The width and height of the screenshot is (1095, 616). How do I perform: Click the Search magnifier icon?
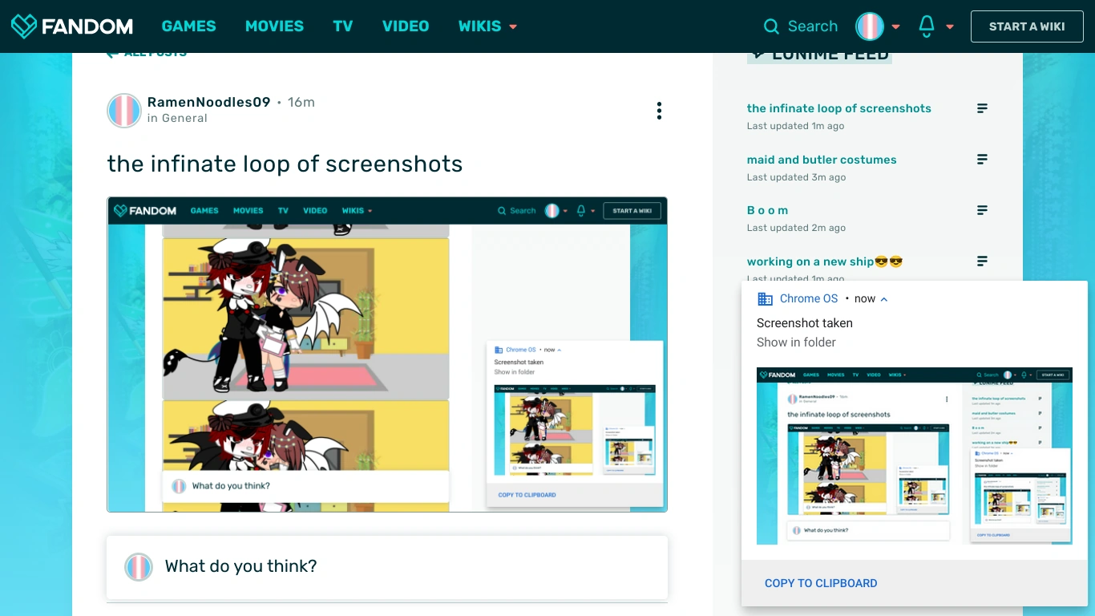[x=770, y=26]
